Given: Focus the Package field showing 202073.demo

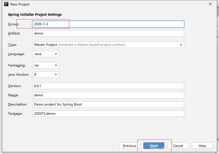Looking at the screenshot, I should (x=108, y=114).
